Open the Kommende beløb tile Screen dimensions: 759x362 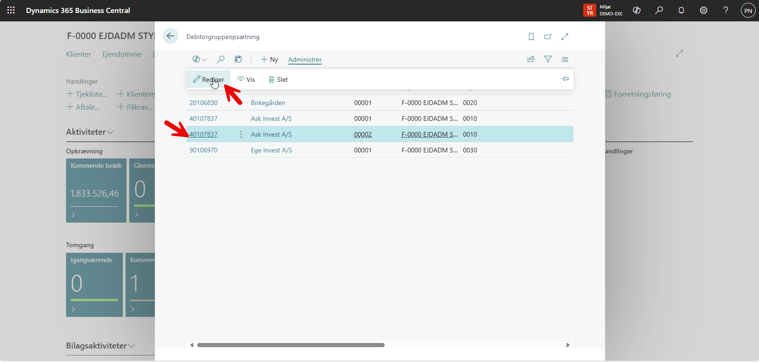coord(96,191)
